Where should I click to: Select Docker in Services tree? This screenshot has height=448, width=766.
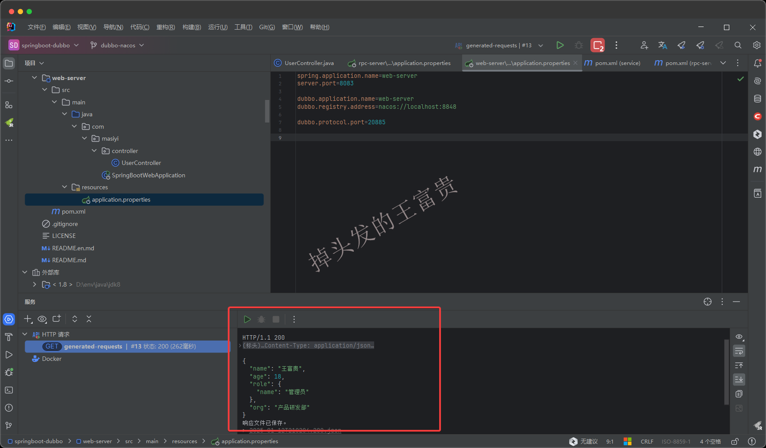tap(47, 359)
